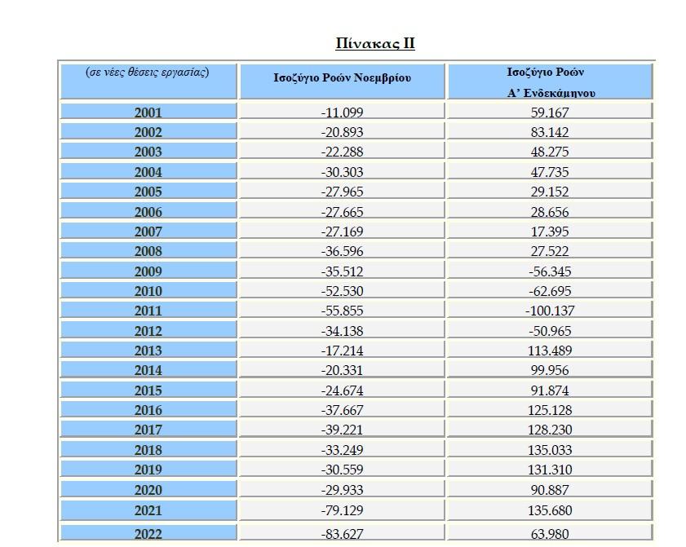Click the 2013 year cell
The image size is (686, 547).
[148, 350]
